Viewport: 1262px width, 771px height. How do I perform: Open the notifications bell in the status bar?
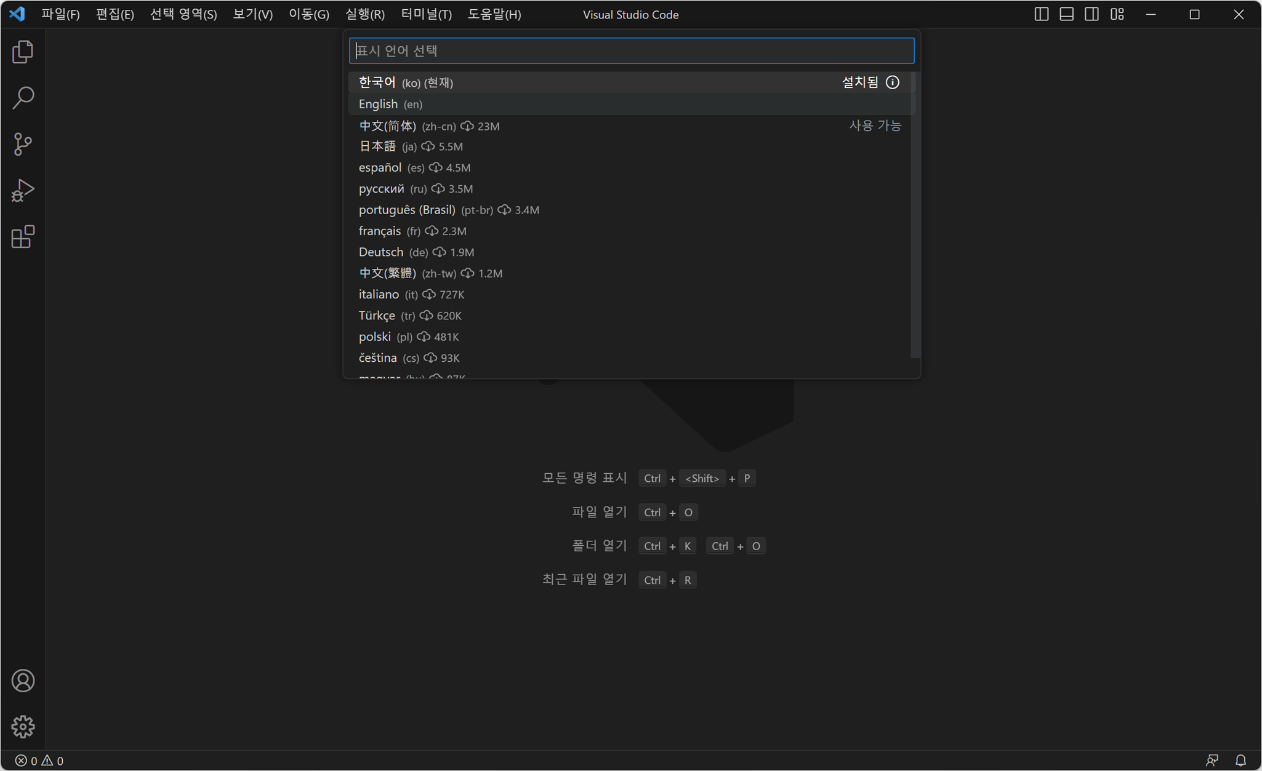[1240, 761]
